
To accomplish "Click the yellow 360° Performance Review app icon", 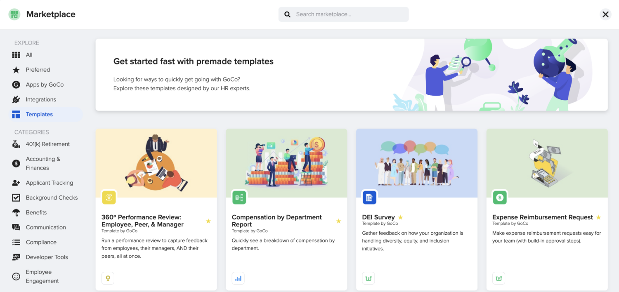I will pyautogui.click(x=109, y=198).
